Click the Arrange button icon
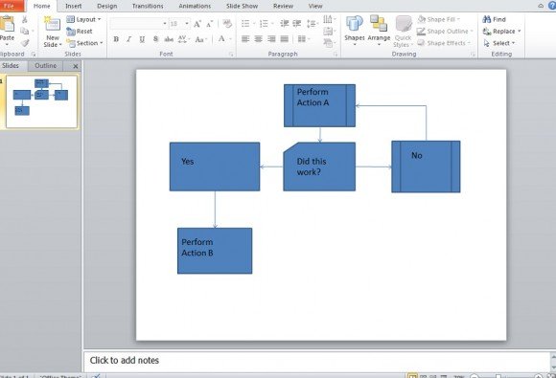The width and height of the screenshot is (556, 378). click(379, 23)
